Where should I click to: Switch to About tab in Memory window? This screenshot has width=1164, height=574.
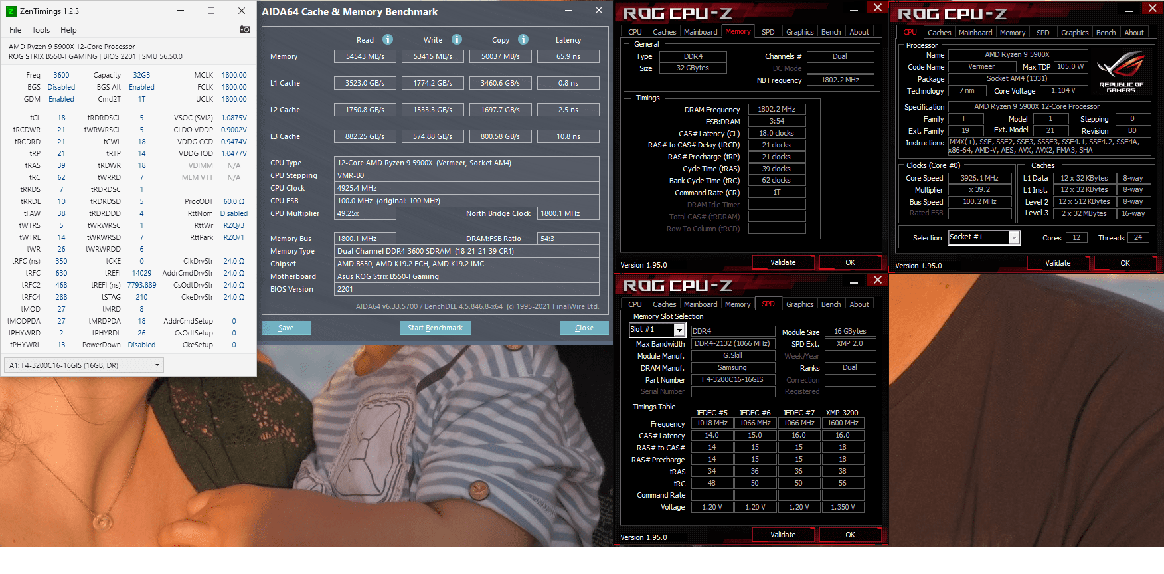(x=859, y=32)
